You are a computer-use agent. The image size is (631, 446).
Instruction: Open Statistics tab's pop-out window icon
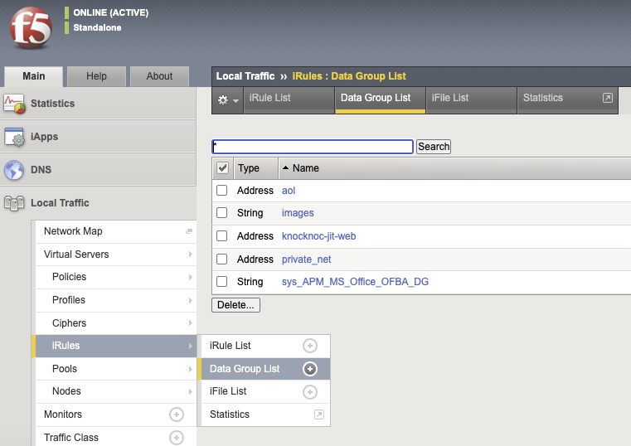[x=608, y=98]
